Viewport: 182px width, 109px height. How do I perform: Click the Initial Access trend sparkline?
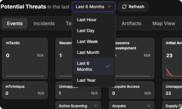tap(174, 72)
